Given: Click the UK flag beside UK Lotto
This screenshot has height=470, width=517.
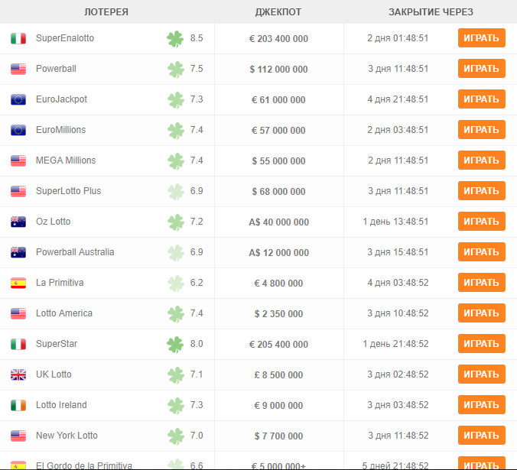Looking at the screenshot, I should [x=18, y=374].
